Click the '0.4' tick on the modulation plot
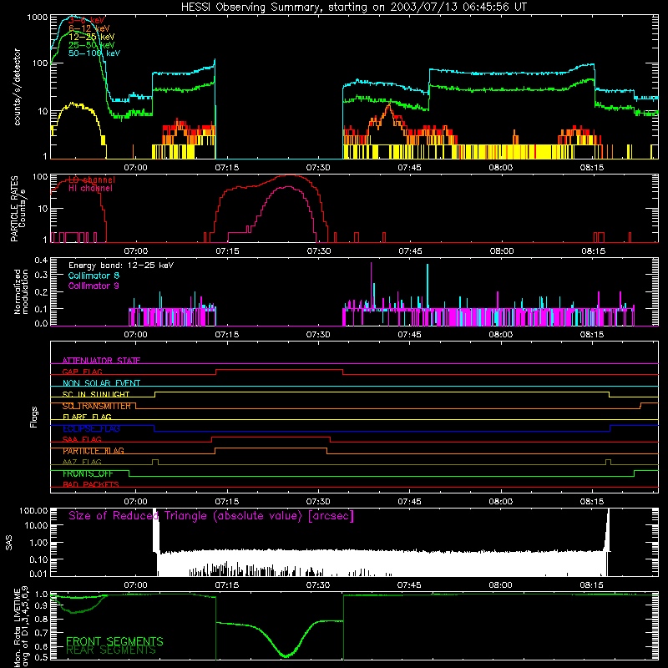This screenshot has width=668, height=668. 41,261
